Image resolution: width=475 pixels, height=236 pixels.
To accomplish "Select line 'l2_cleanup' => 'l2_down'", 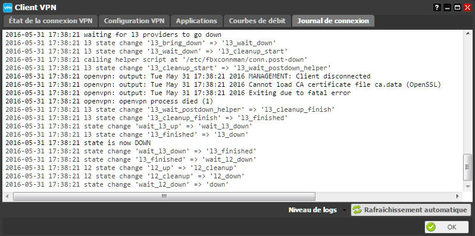I will [125, 176].
